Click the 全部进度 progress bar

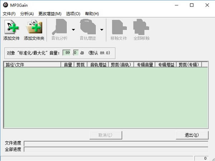(x=116, y=149)
